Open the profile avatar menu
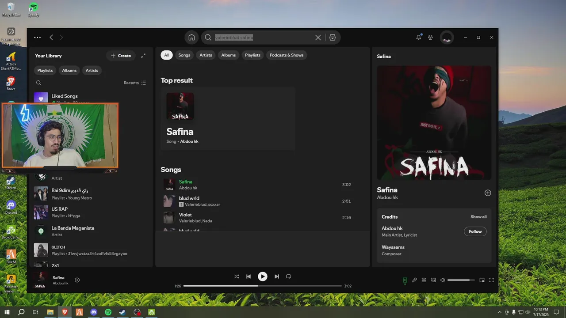Image resolution: width=566 pixels, height=318 pixels. pyautogui.click(x=447, y=38)
